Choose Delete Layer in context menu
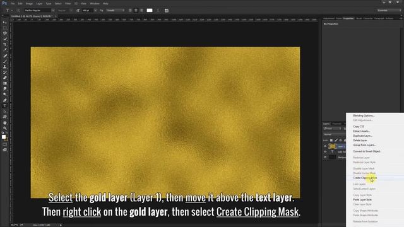 pos(360,140)
